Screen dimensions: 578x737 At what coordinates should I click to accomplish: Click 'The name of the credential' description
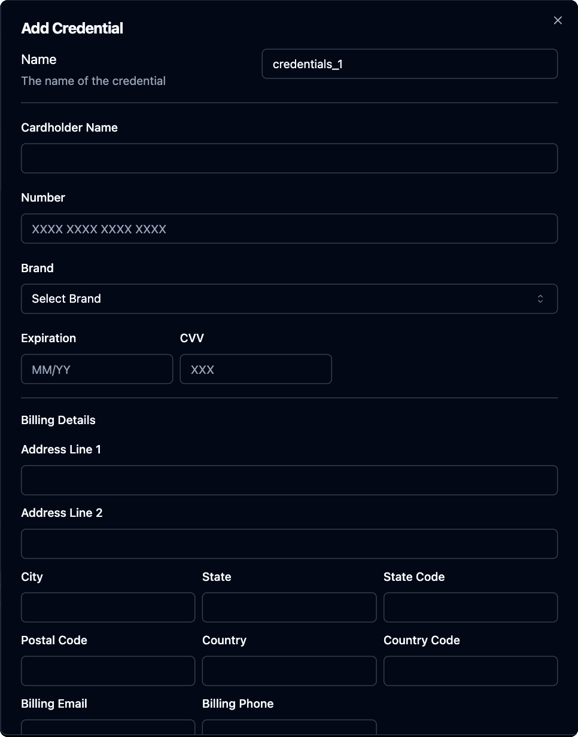tap(93, 81)
